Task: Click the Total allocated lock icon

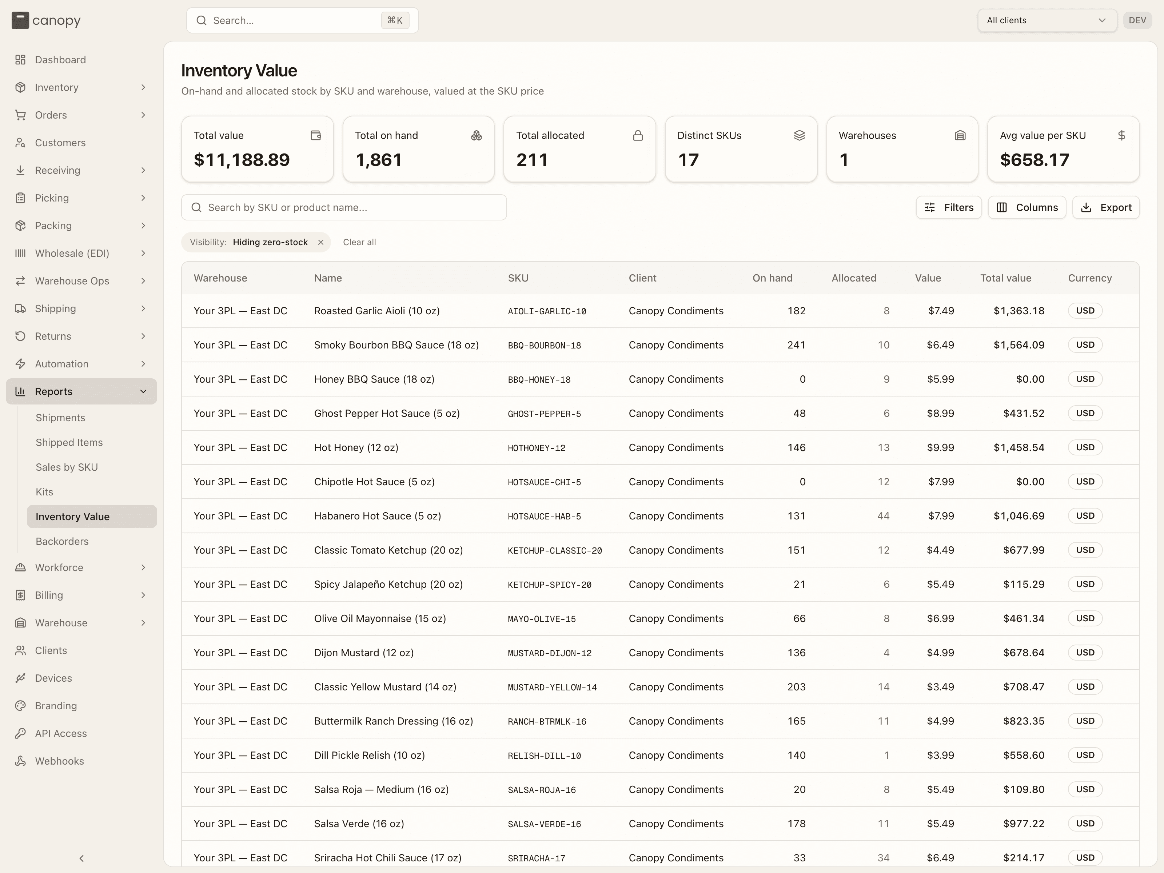Action: click(x=638, y=135)
